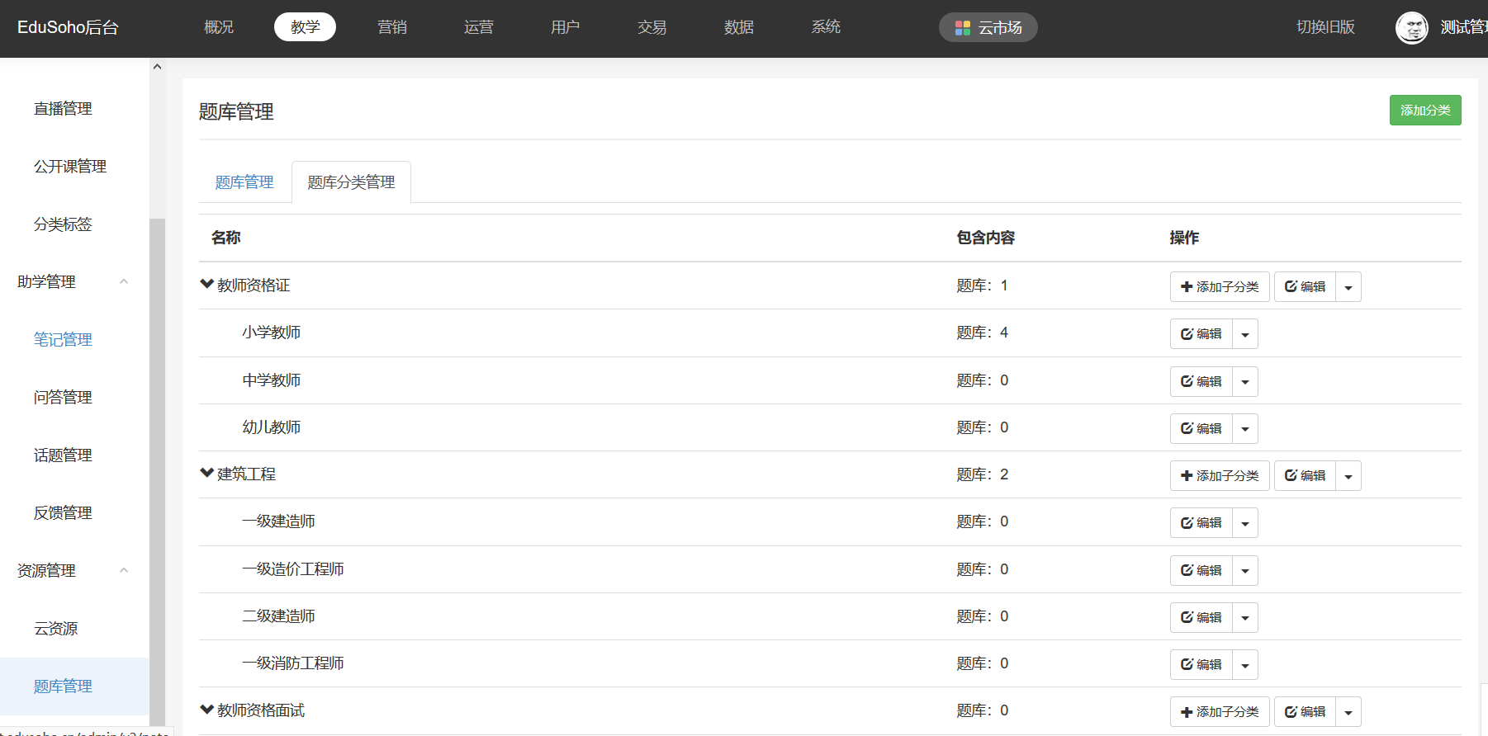Edit the 小学教师 category
Image resolution: width=1488 pixels, height=736 pixels.
(x=1201, y=334)
